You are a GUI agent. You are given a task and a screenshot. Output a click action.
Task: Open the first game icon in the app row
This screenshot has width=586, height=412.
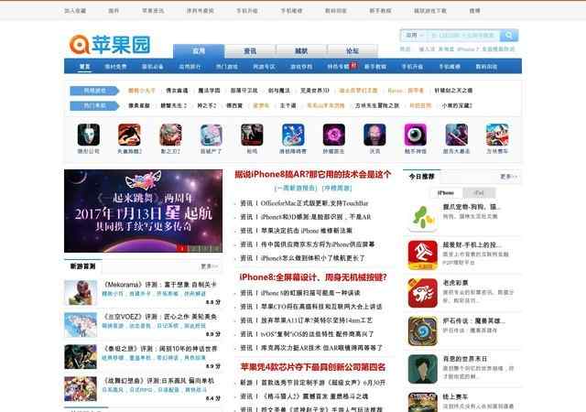pyautogui.click(x=89, y=135)
